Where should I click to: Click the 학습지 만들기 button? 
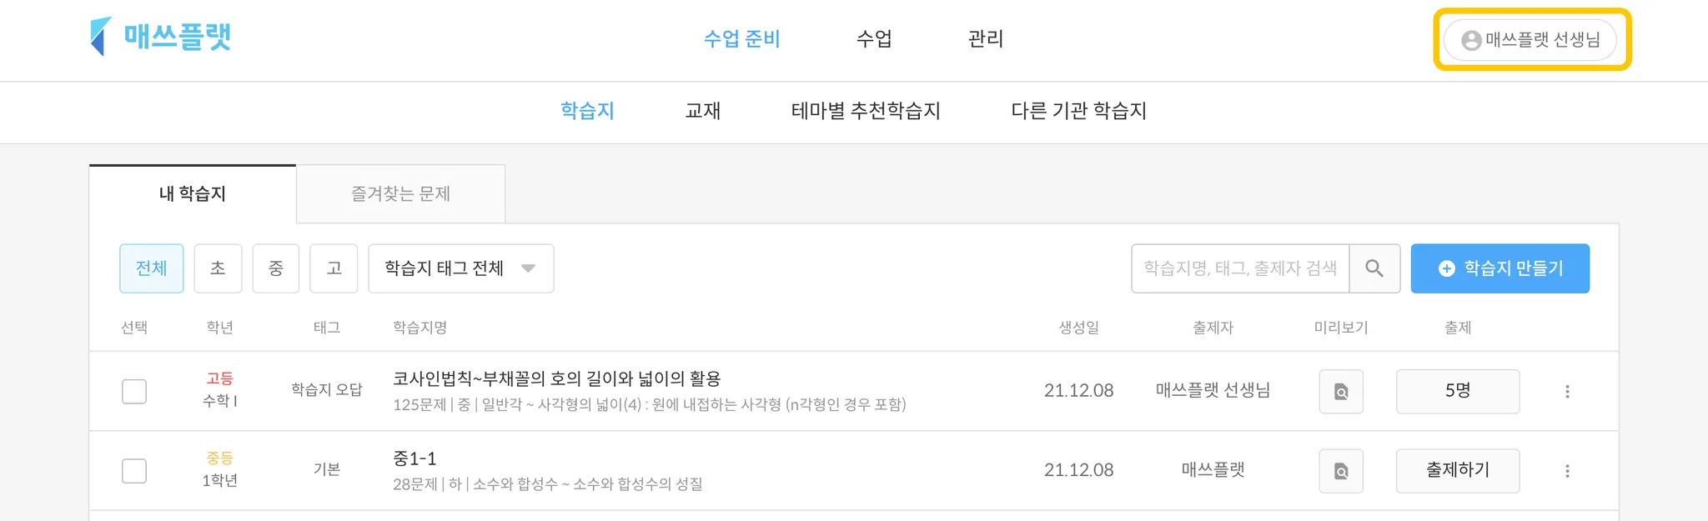point(1500,268)
